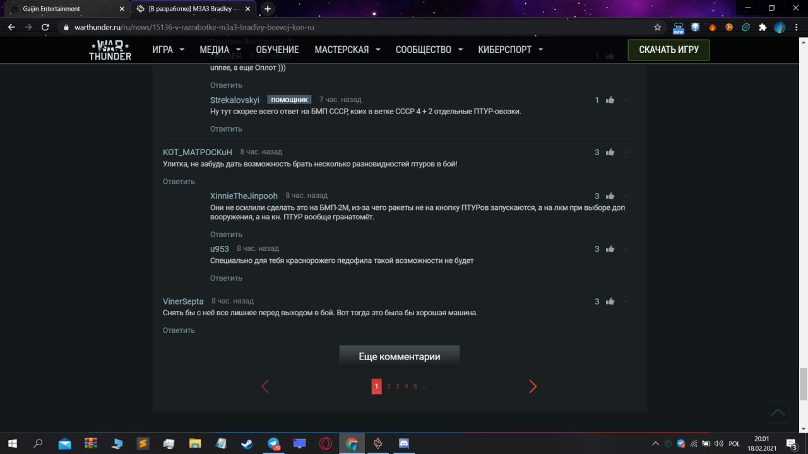
Task: Open Opera browser from taskbar
Action: pyautogui.click(x=326, y=443)
